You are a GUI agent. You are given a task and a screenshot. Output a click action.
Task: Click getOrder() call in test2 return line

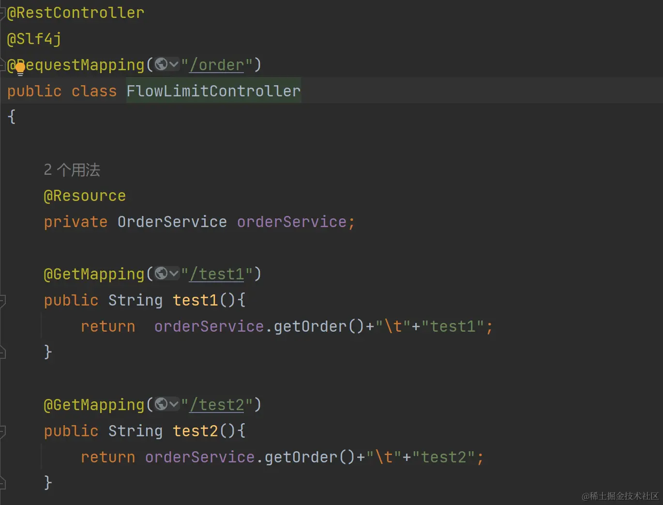[310, 457]
